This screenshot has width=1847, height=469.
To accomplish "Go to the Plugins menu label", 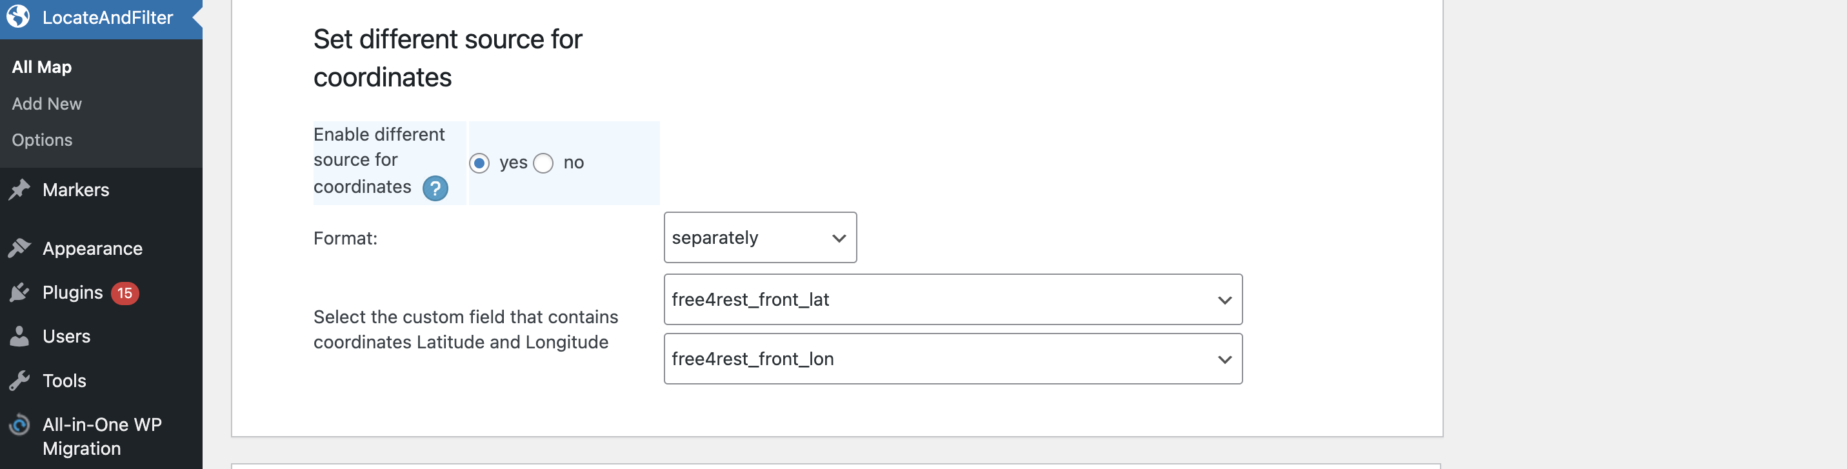I will 72,293.
